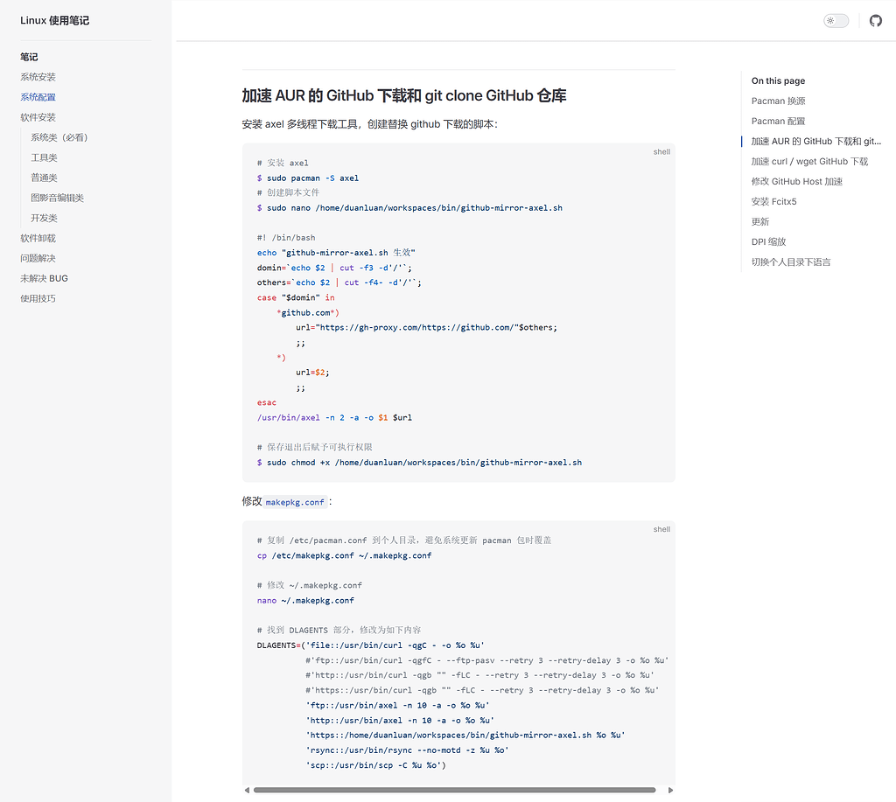Click the main heading 加速 AUR 的 GitHub 下载
The width and height of the screenshot is (896, 802).
point(404,95)
